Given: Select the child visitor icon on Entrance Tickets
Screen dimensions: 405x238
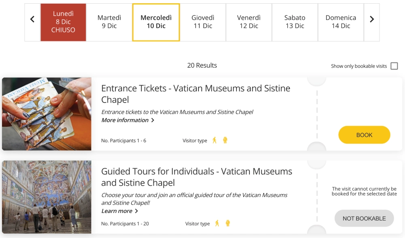Looking at the screenshot, I should pos(226,139).
